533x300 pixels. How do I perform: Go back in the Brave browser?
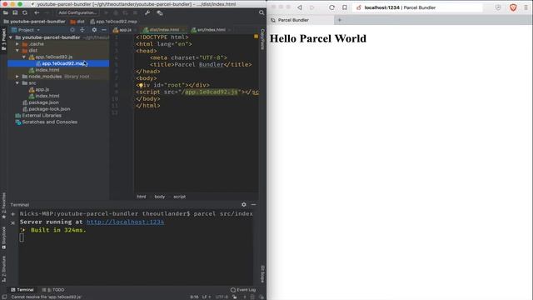coord(300,7)
